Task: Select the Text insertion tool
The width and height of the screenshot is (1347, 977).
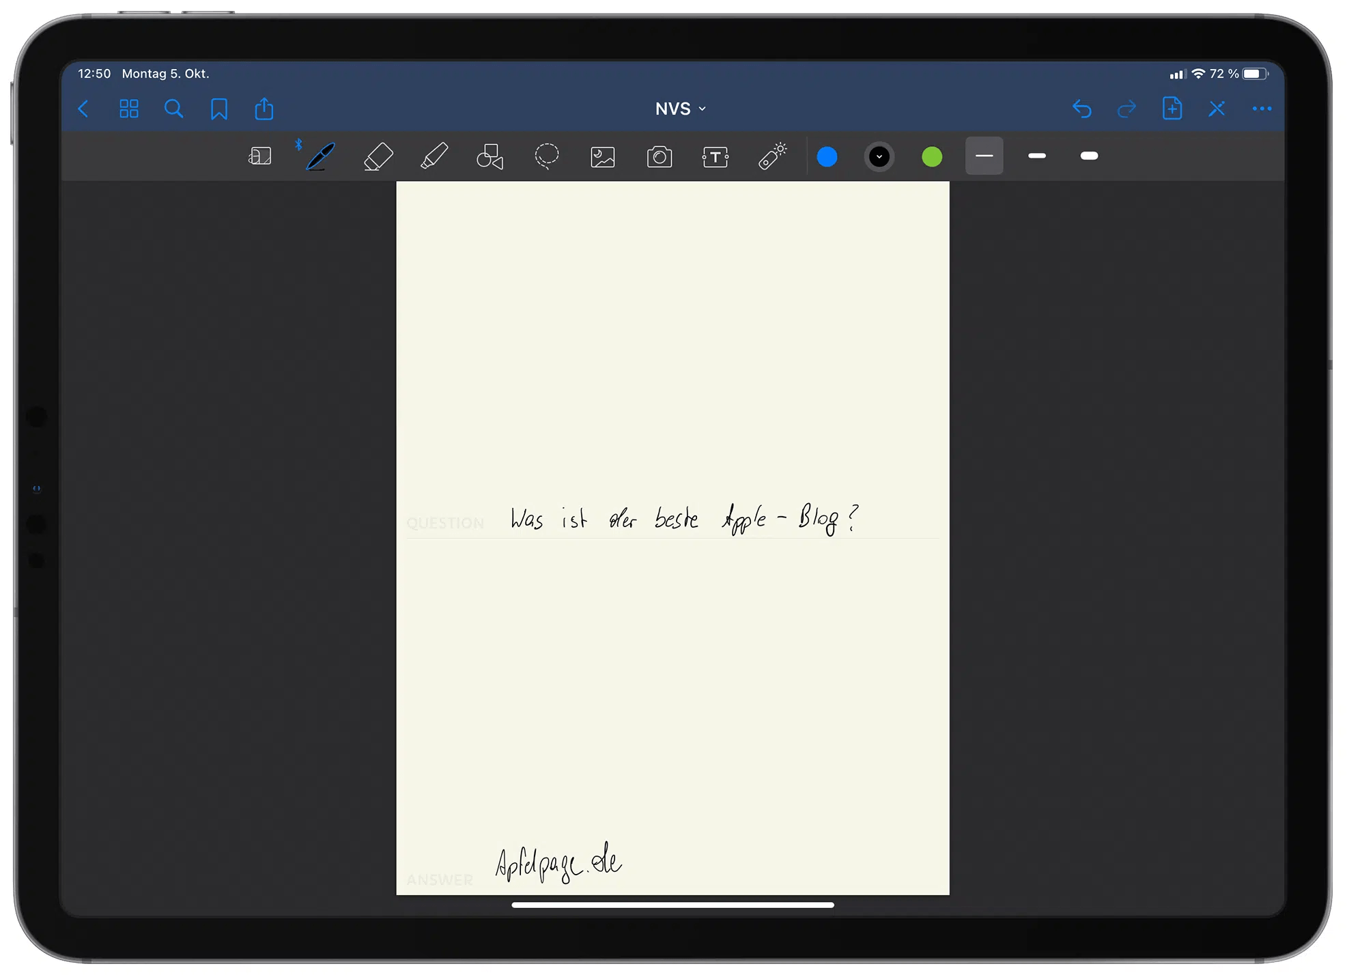Action: click(x=715, y=156)
